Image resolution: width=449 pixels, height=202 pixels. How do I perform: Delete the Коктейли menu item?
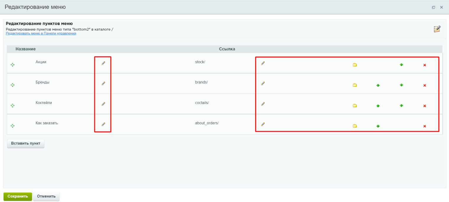tap(424, 106)
